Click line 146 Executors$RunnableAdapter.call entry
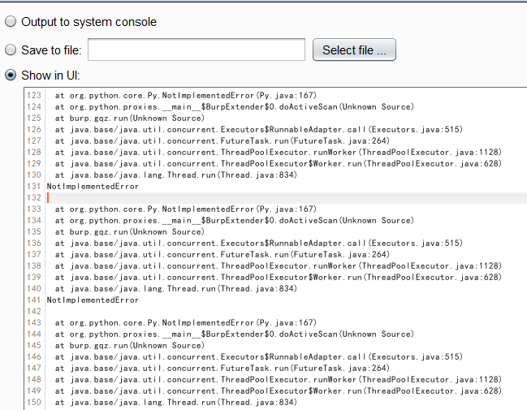Viewport: 527px width, 410px height. (x=259, y=356)
